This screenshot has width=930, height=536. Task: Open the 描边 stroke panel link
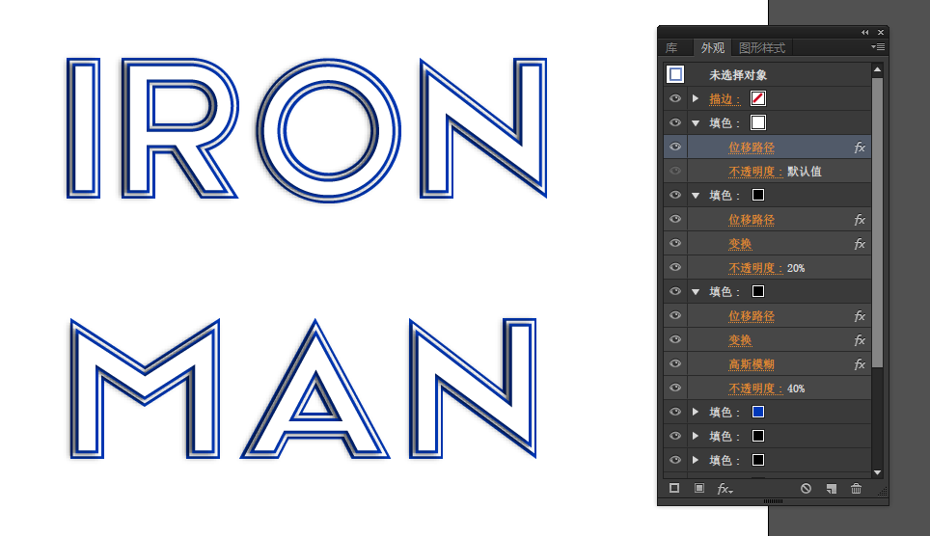(725, 99)
